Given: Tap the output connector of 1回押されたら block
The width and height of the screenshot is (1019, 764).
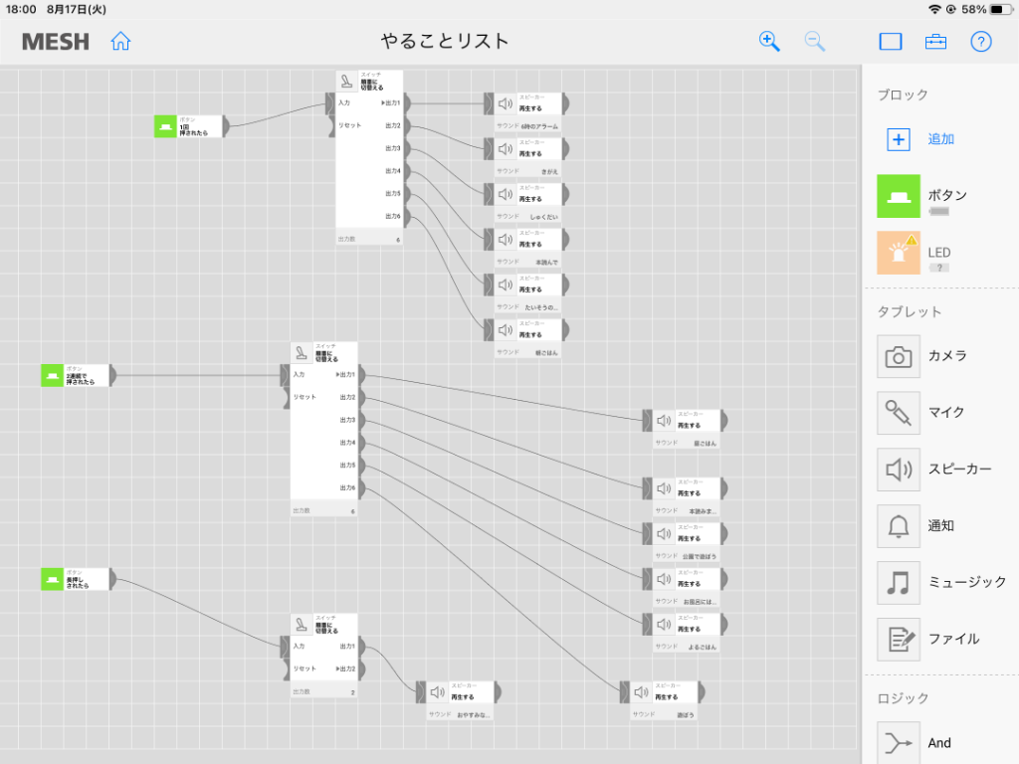Looking at the screenshot, I should [x=226, y=126].
